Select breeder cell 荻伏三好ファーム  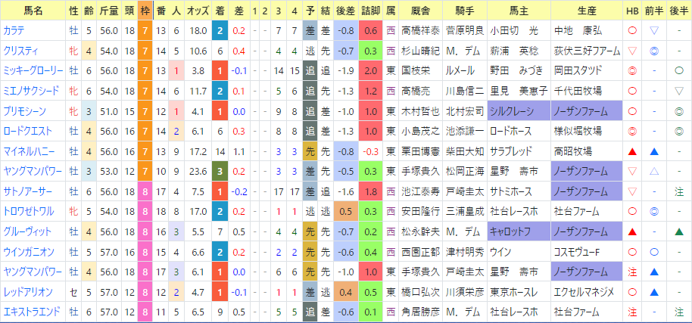pos(587,51)
